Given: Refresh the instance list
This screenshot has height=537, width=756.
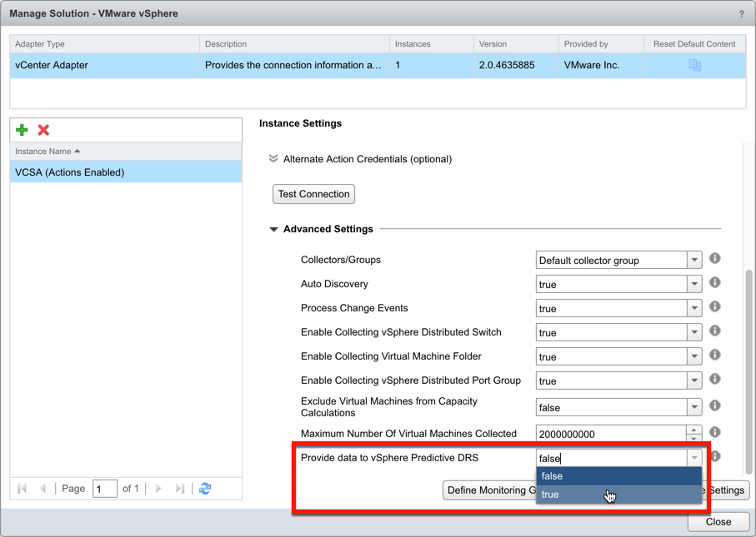Looking at the screenshot, I should [x=205, y=489].
